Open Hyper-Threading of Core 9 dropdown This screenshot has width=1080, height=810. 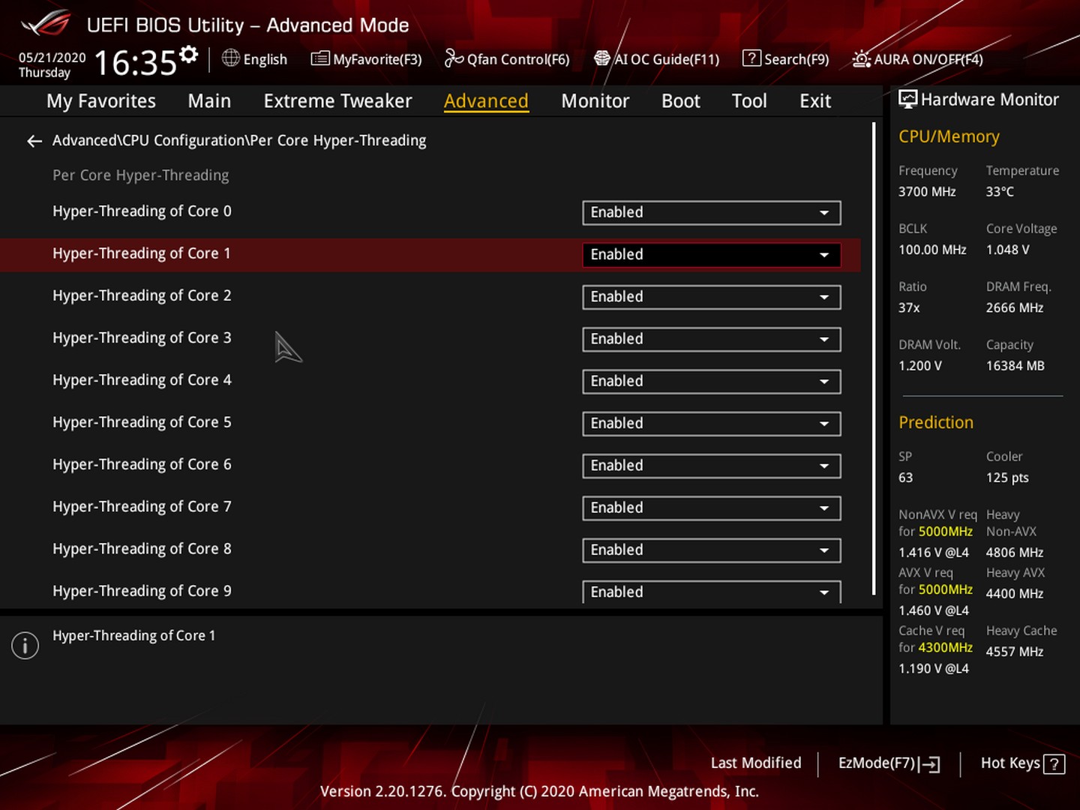click(x=711, y=592)
